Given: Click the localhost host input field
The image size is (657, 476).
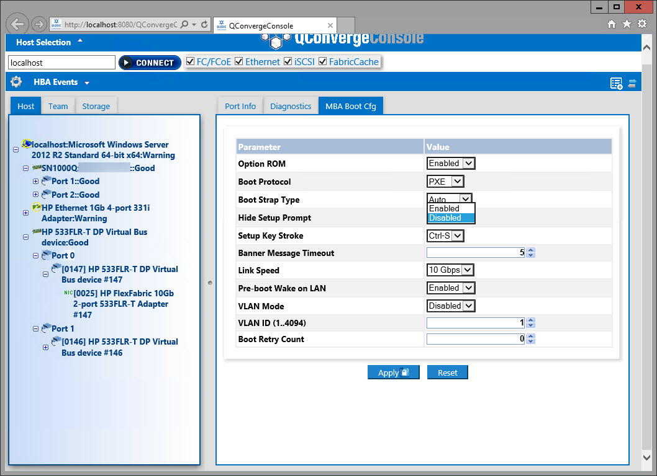Looking at the screenshot, I should click(61, 63).
